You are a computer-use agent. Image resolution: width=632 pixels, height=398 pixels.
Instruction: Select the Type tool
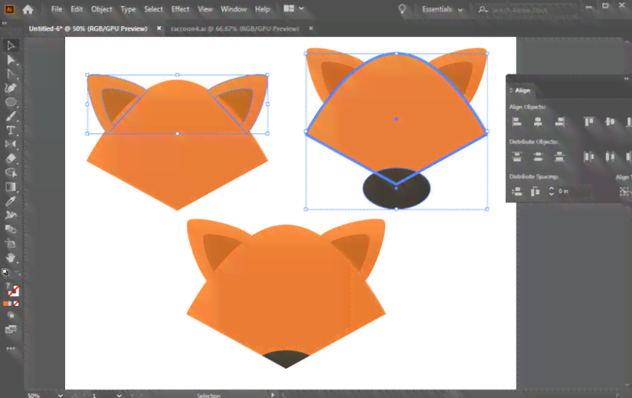pos(11,130)
